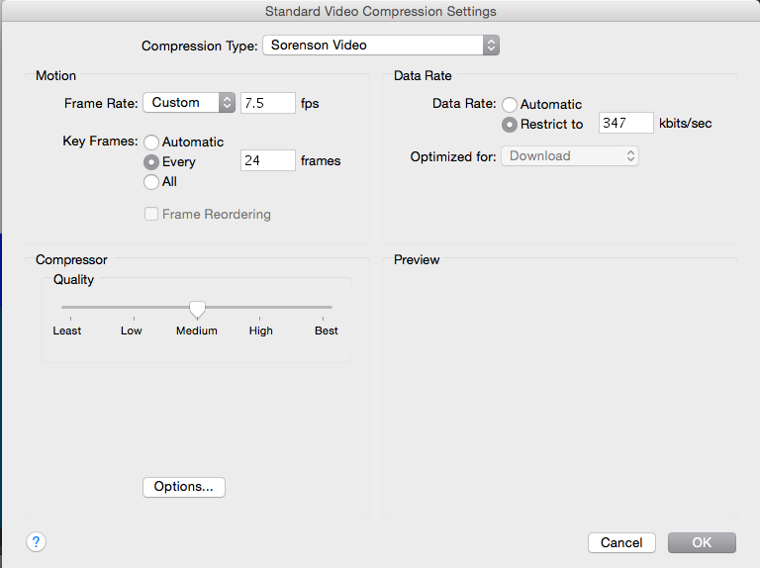Click the frame rate fps field

(x=268, y=103)
